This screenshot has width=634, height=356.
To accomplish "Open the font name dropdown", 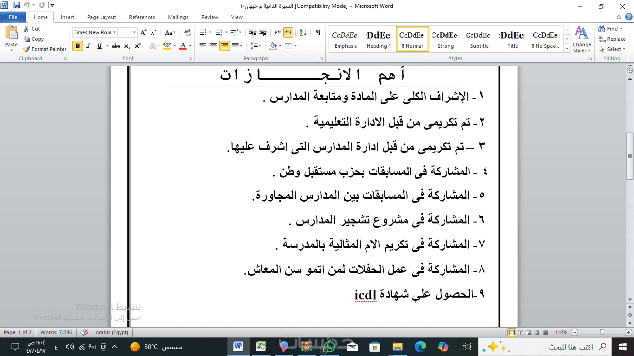I will [115, 32].
